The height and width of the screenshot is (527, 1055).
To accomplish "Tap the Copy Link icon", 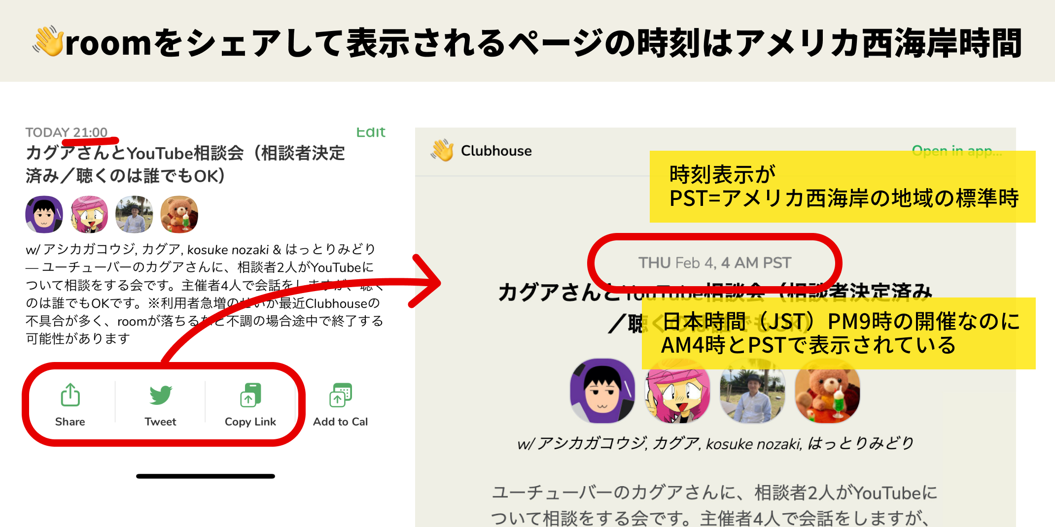I will (250, 395).
